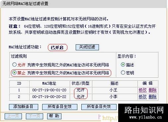Click 修改 link for 小王 entry
The height and width of the screenshot is (122, 168).
(142, 90)
